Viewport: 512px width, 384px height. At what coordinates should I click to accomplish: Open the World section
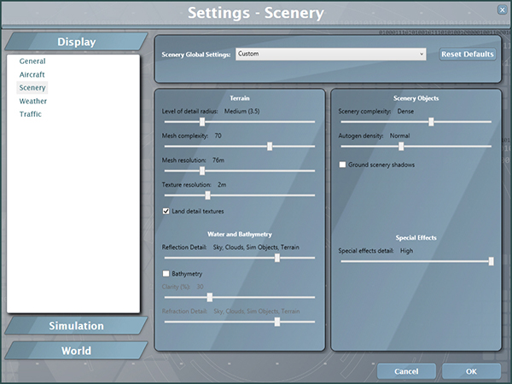[x=77, y=351]
